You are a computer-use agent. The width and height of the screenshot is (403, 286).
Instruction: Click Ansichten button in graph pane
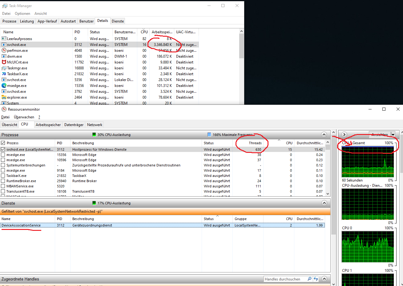click(380, 134)
